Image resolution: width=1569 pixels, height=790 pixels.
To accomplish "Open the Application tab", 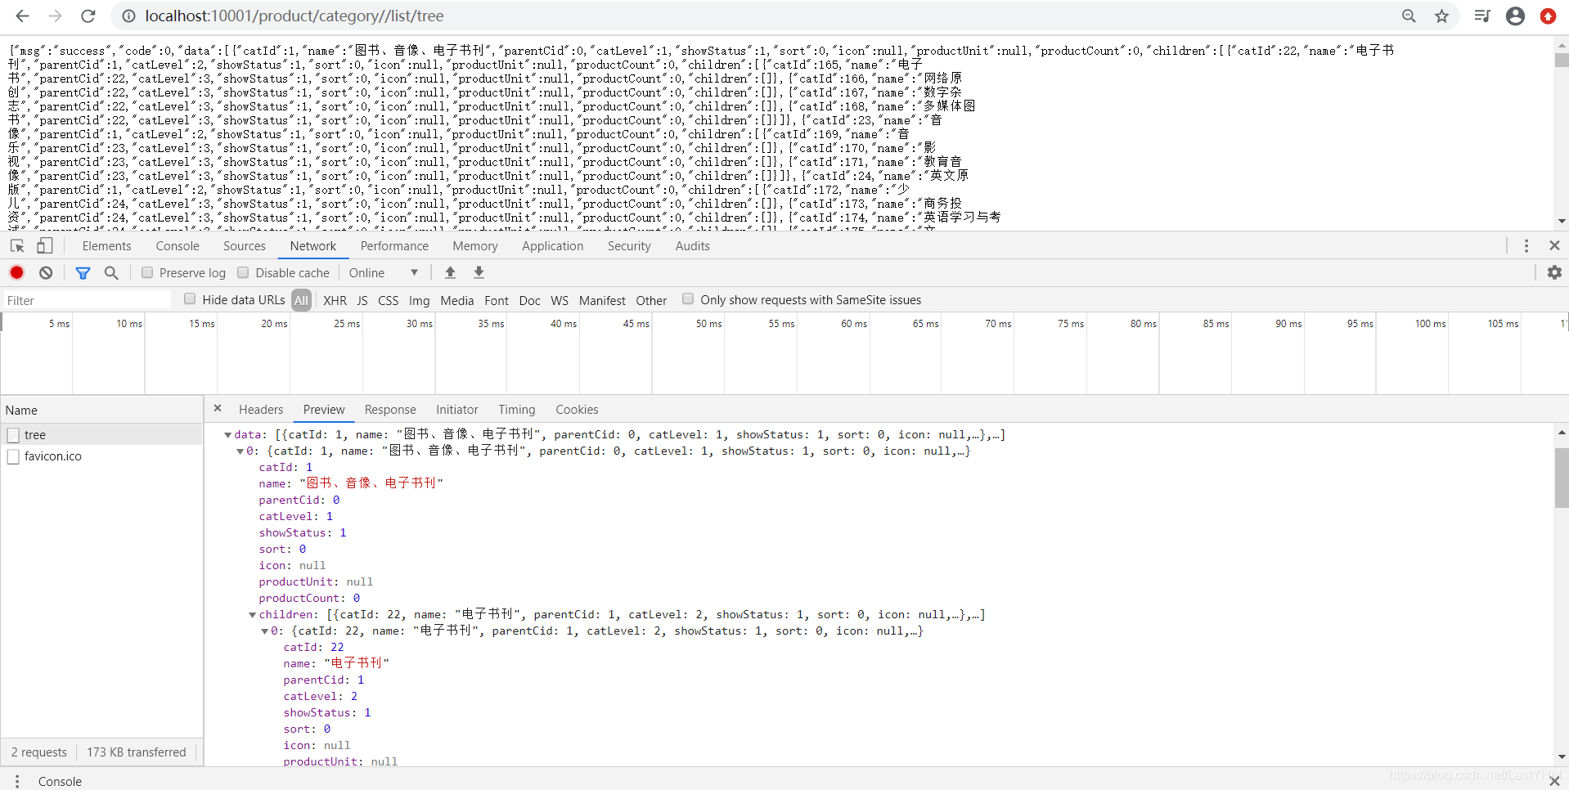I will [x=553, y=246].
